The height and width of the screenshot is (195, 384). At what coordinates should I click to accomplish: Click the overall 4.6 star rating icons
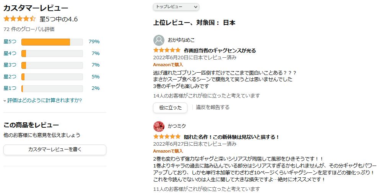pos(20,19)
